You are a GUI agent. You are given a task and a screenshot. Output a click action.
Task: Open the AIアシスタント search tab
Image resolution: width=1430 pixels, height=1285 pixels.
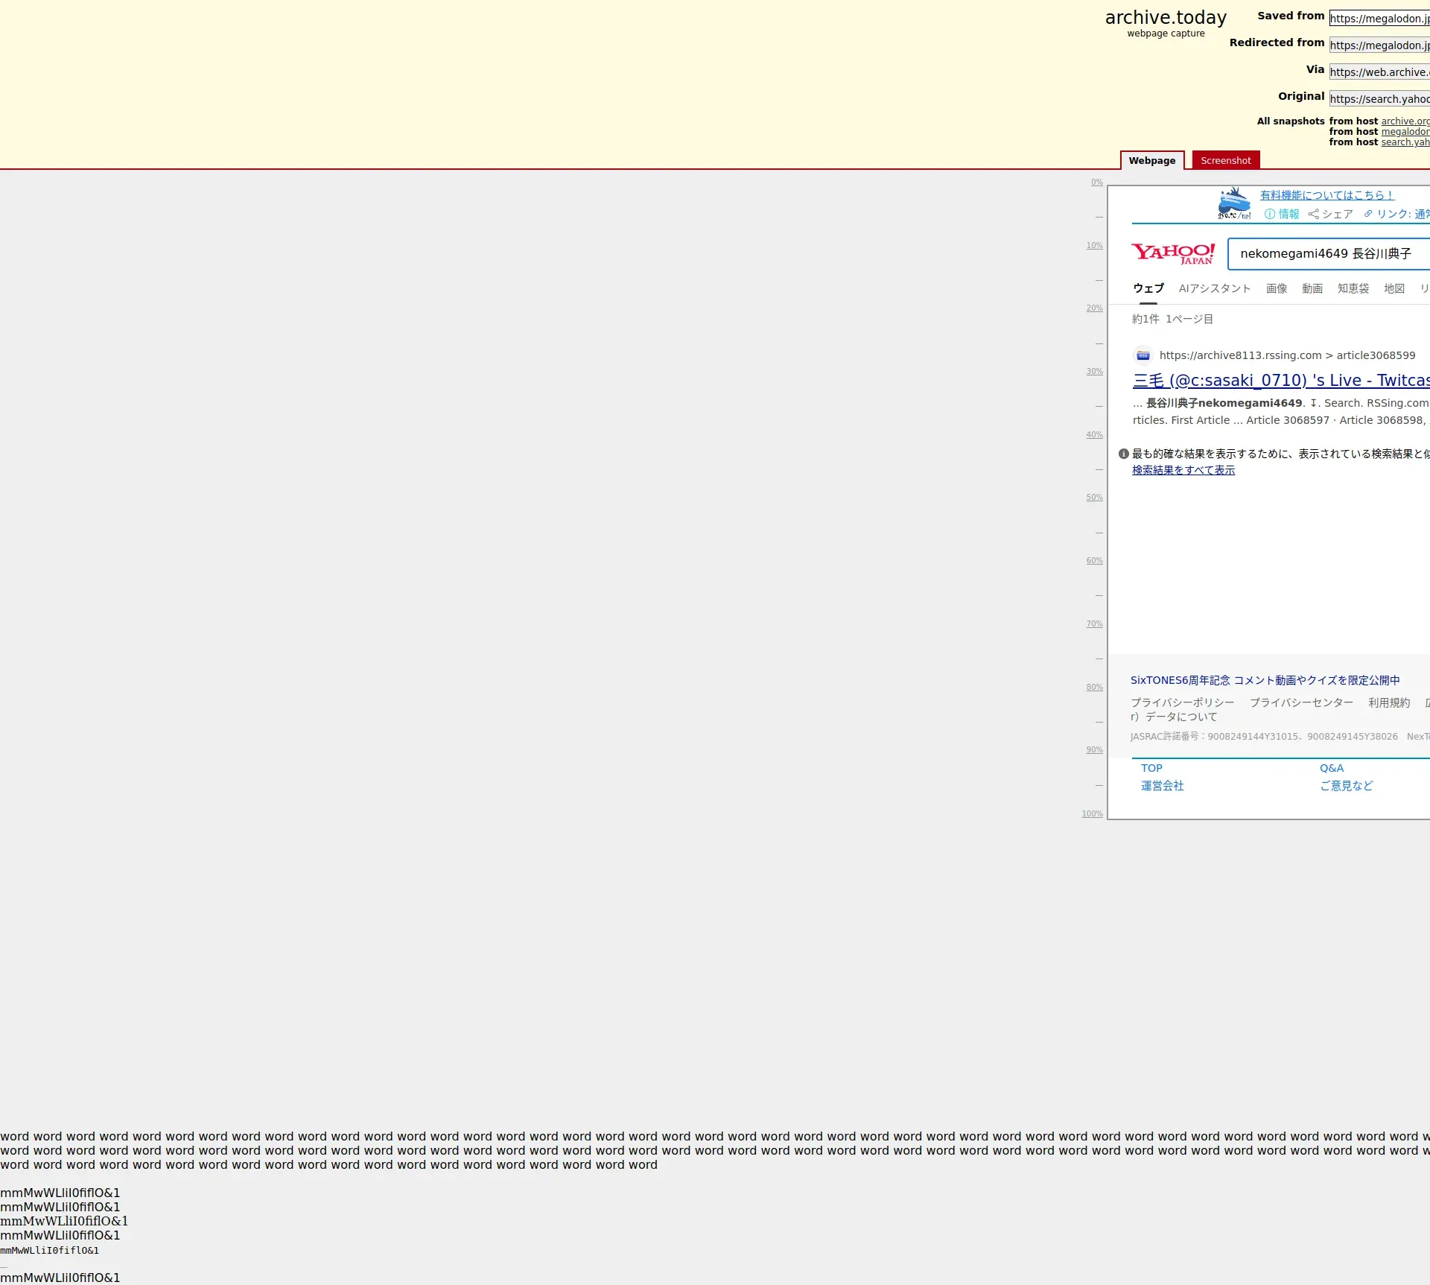[x=1215, y=288]
